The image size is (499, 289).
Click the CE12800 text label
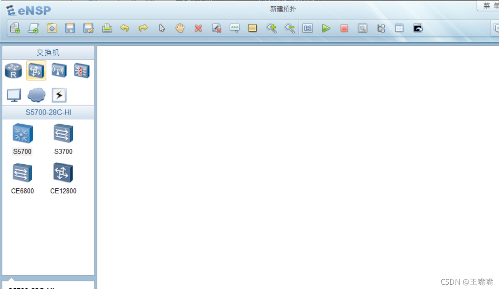pyautogui.click(x=63, y=191)
